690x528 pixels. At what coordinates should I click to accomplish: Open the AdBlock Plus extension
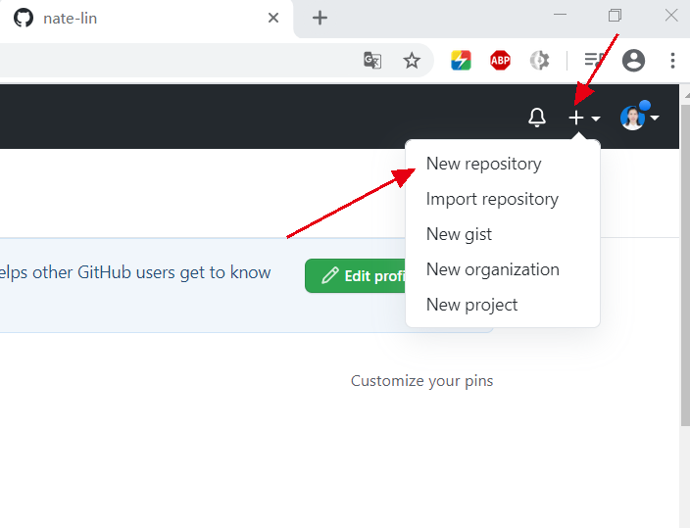[x=500, y=61]
